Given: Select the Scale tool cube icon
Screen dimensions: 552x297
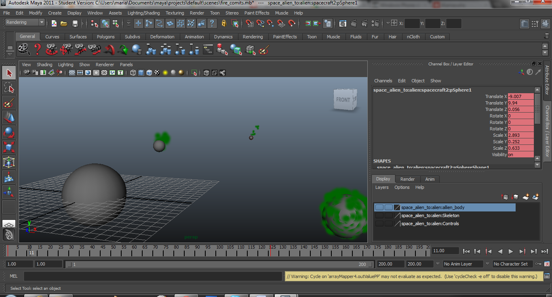Looking at the screenshot, I should [9, 147].
